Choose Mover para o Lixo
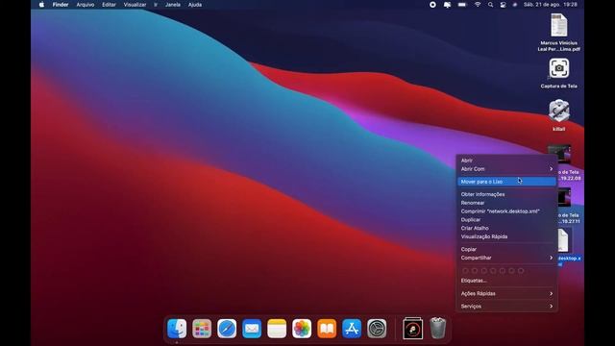 tap(506, 182)
